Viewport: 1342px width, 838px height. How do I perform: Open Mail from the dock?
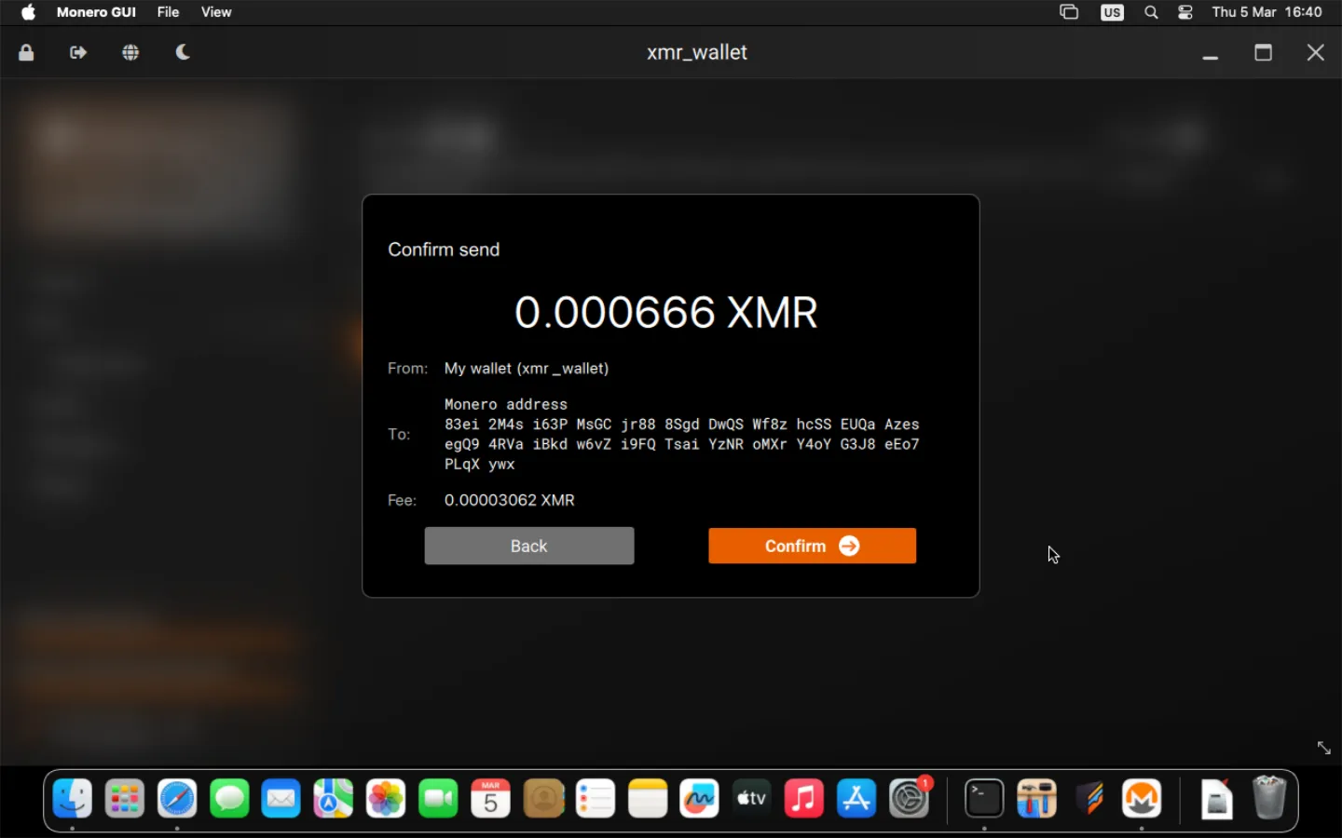click(x=281, y=798)
